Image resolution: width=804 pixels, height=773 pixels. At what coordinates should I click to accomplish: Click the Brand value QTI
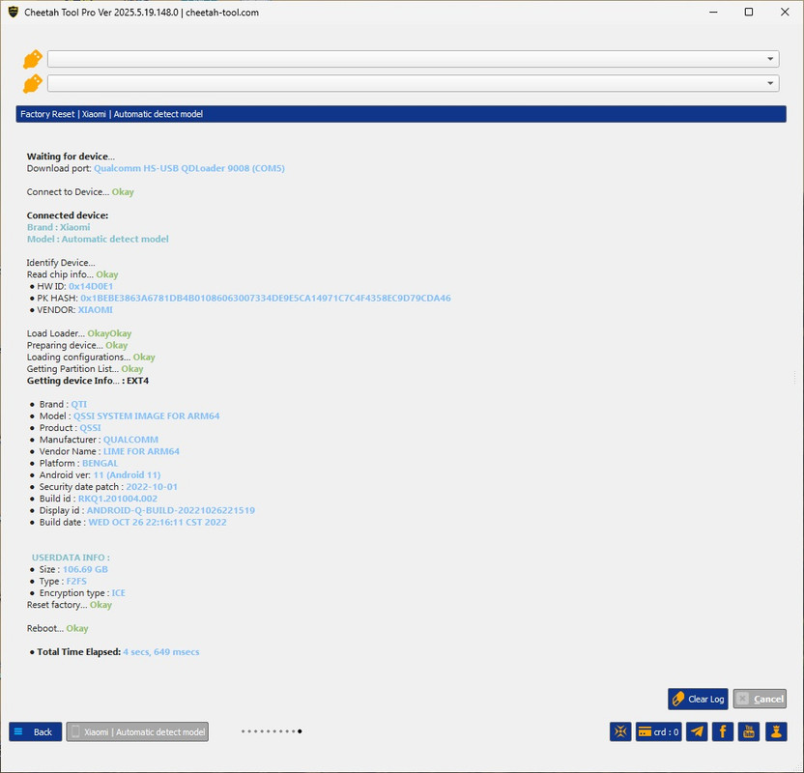pos(79,404)
